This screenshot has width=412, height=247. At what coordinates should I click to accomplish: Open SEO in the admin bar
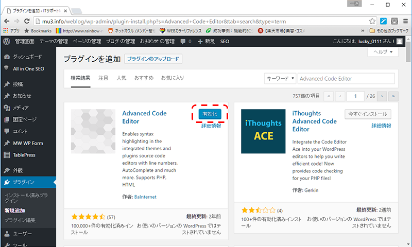(x=225, y=42)
